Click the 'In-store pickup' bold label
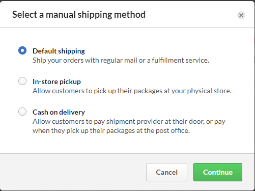 (x=56, y=81)
